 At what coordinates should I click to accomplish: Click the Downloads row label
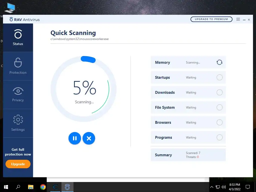click(x=165, y=92)
